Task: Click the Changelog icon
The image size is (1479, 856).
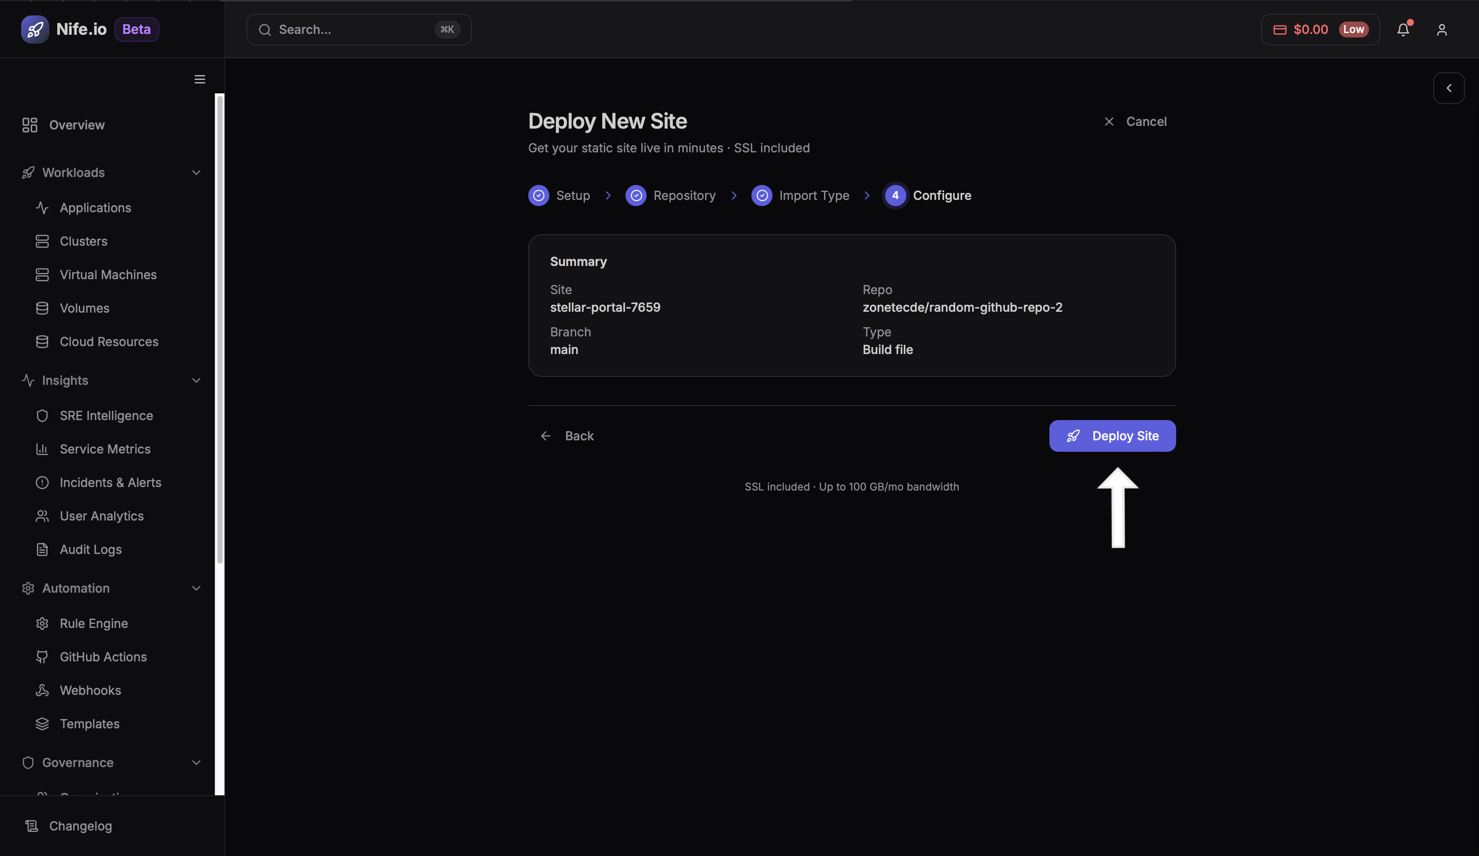Action: click(32, 826)
